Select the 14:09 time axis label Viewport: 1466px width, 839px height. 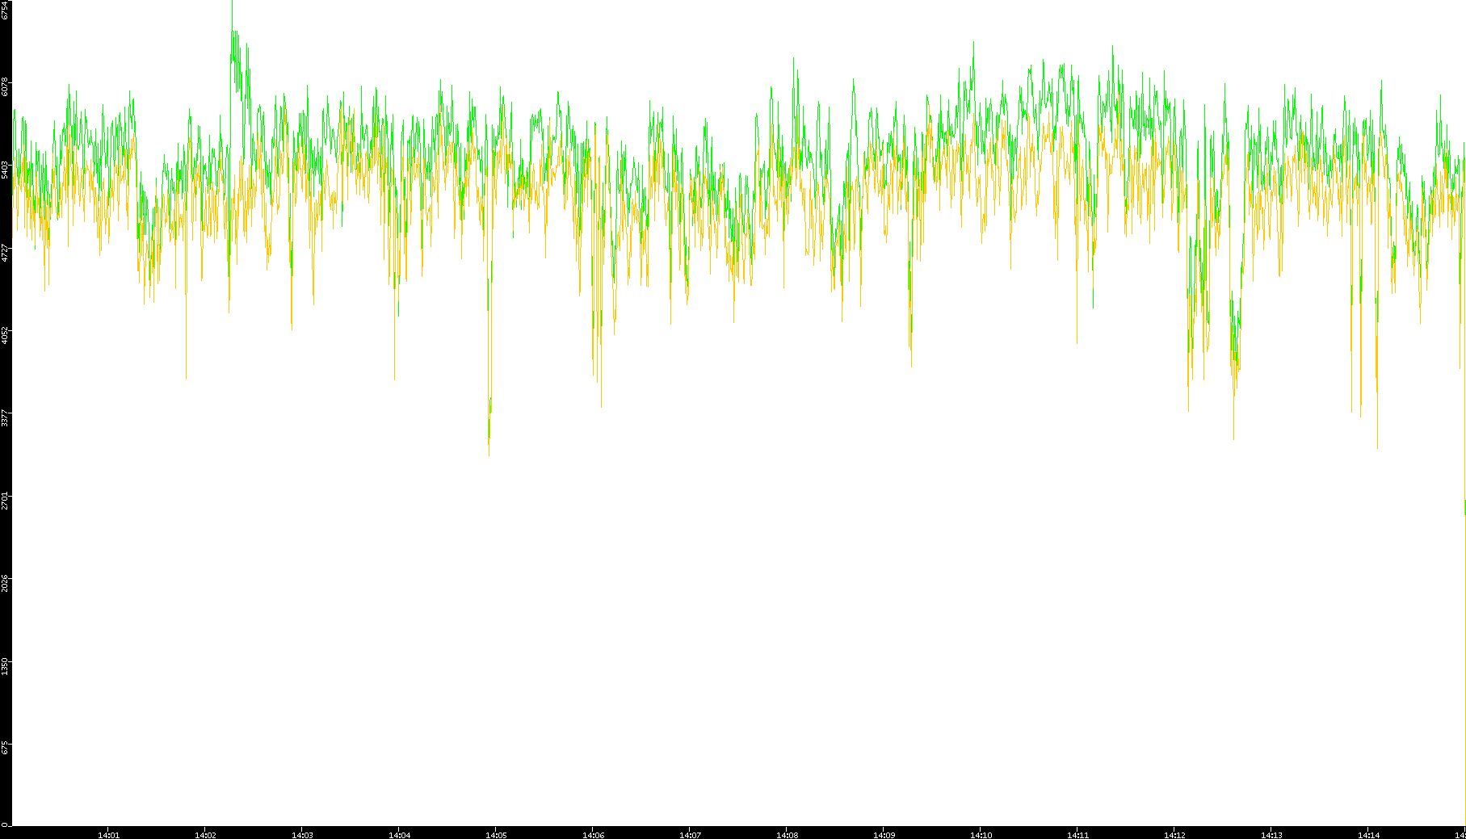(x=884, y=834)
